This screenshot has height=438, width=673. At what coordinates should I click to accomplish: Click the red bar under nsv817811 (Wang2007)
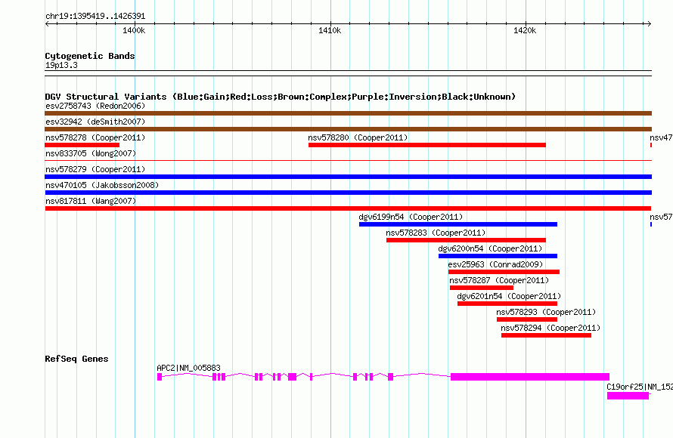[348, 208]
